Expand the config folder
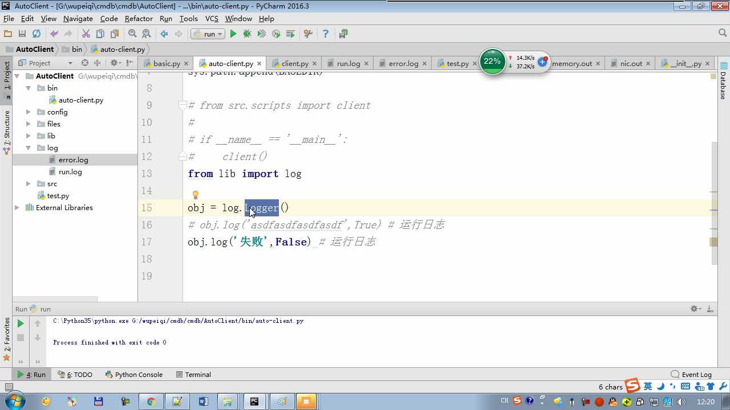730x410 pixels. [x=29, y=112]
